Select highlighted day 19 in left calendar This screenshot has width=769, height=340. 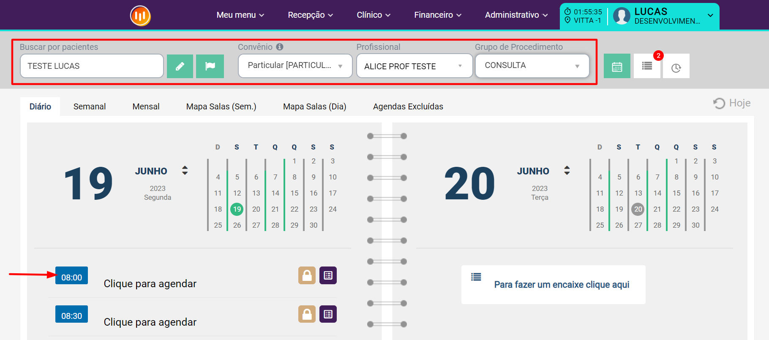pos(237,209)
